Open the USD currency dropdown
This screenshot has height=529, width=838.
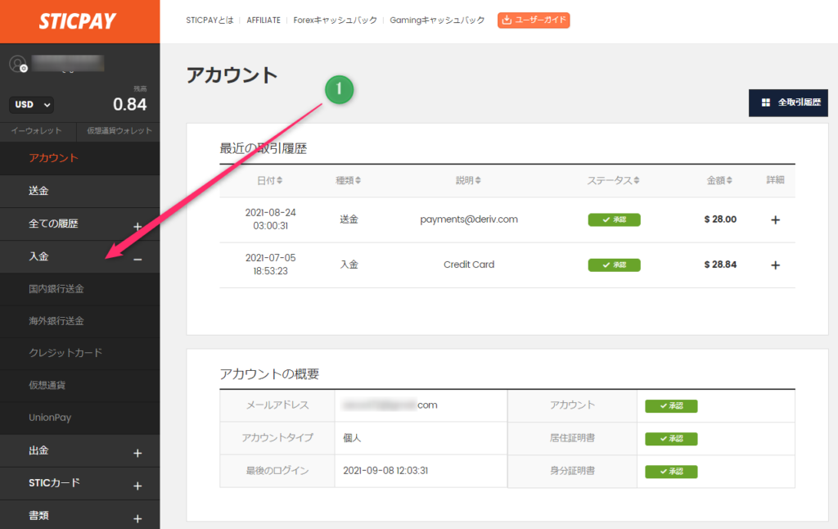pos(32,104)
